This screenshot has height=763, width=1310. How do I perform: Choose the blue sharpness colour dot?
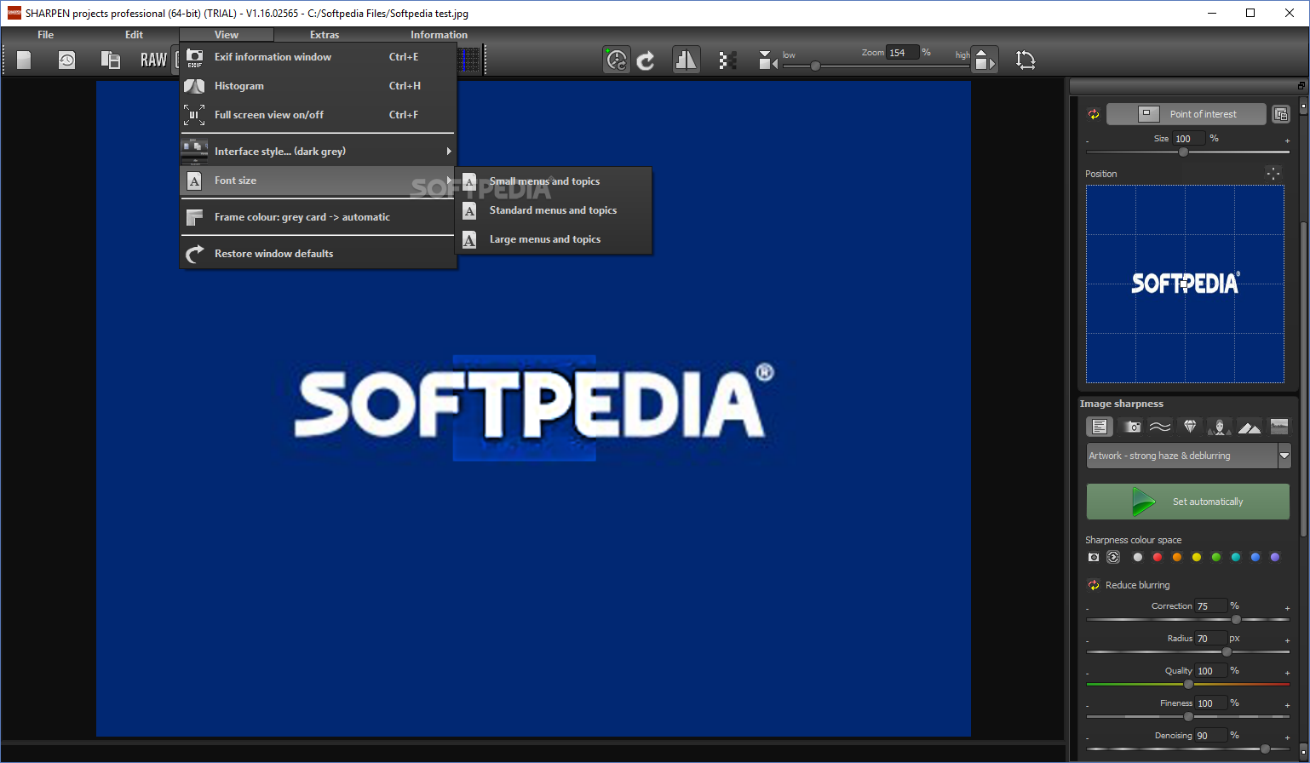1255,557
